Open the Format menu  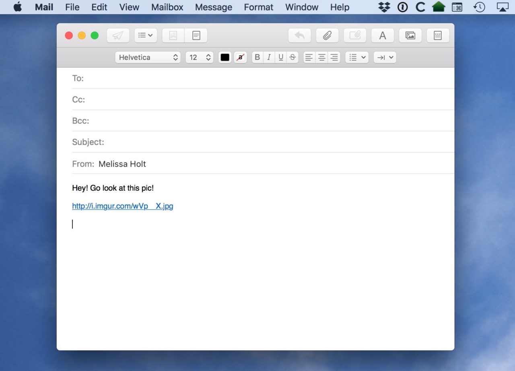tap(259, 7)
